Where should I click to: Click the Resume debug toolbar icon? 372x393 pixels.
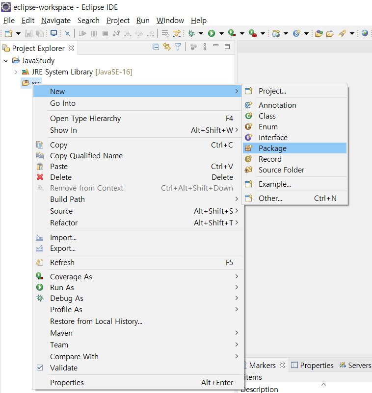[82, 33]
